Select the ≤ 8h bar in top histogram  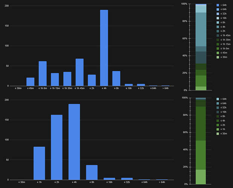(x=116, y=78)
